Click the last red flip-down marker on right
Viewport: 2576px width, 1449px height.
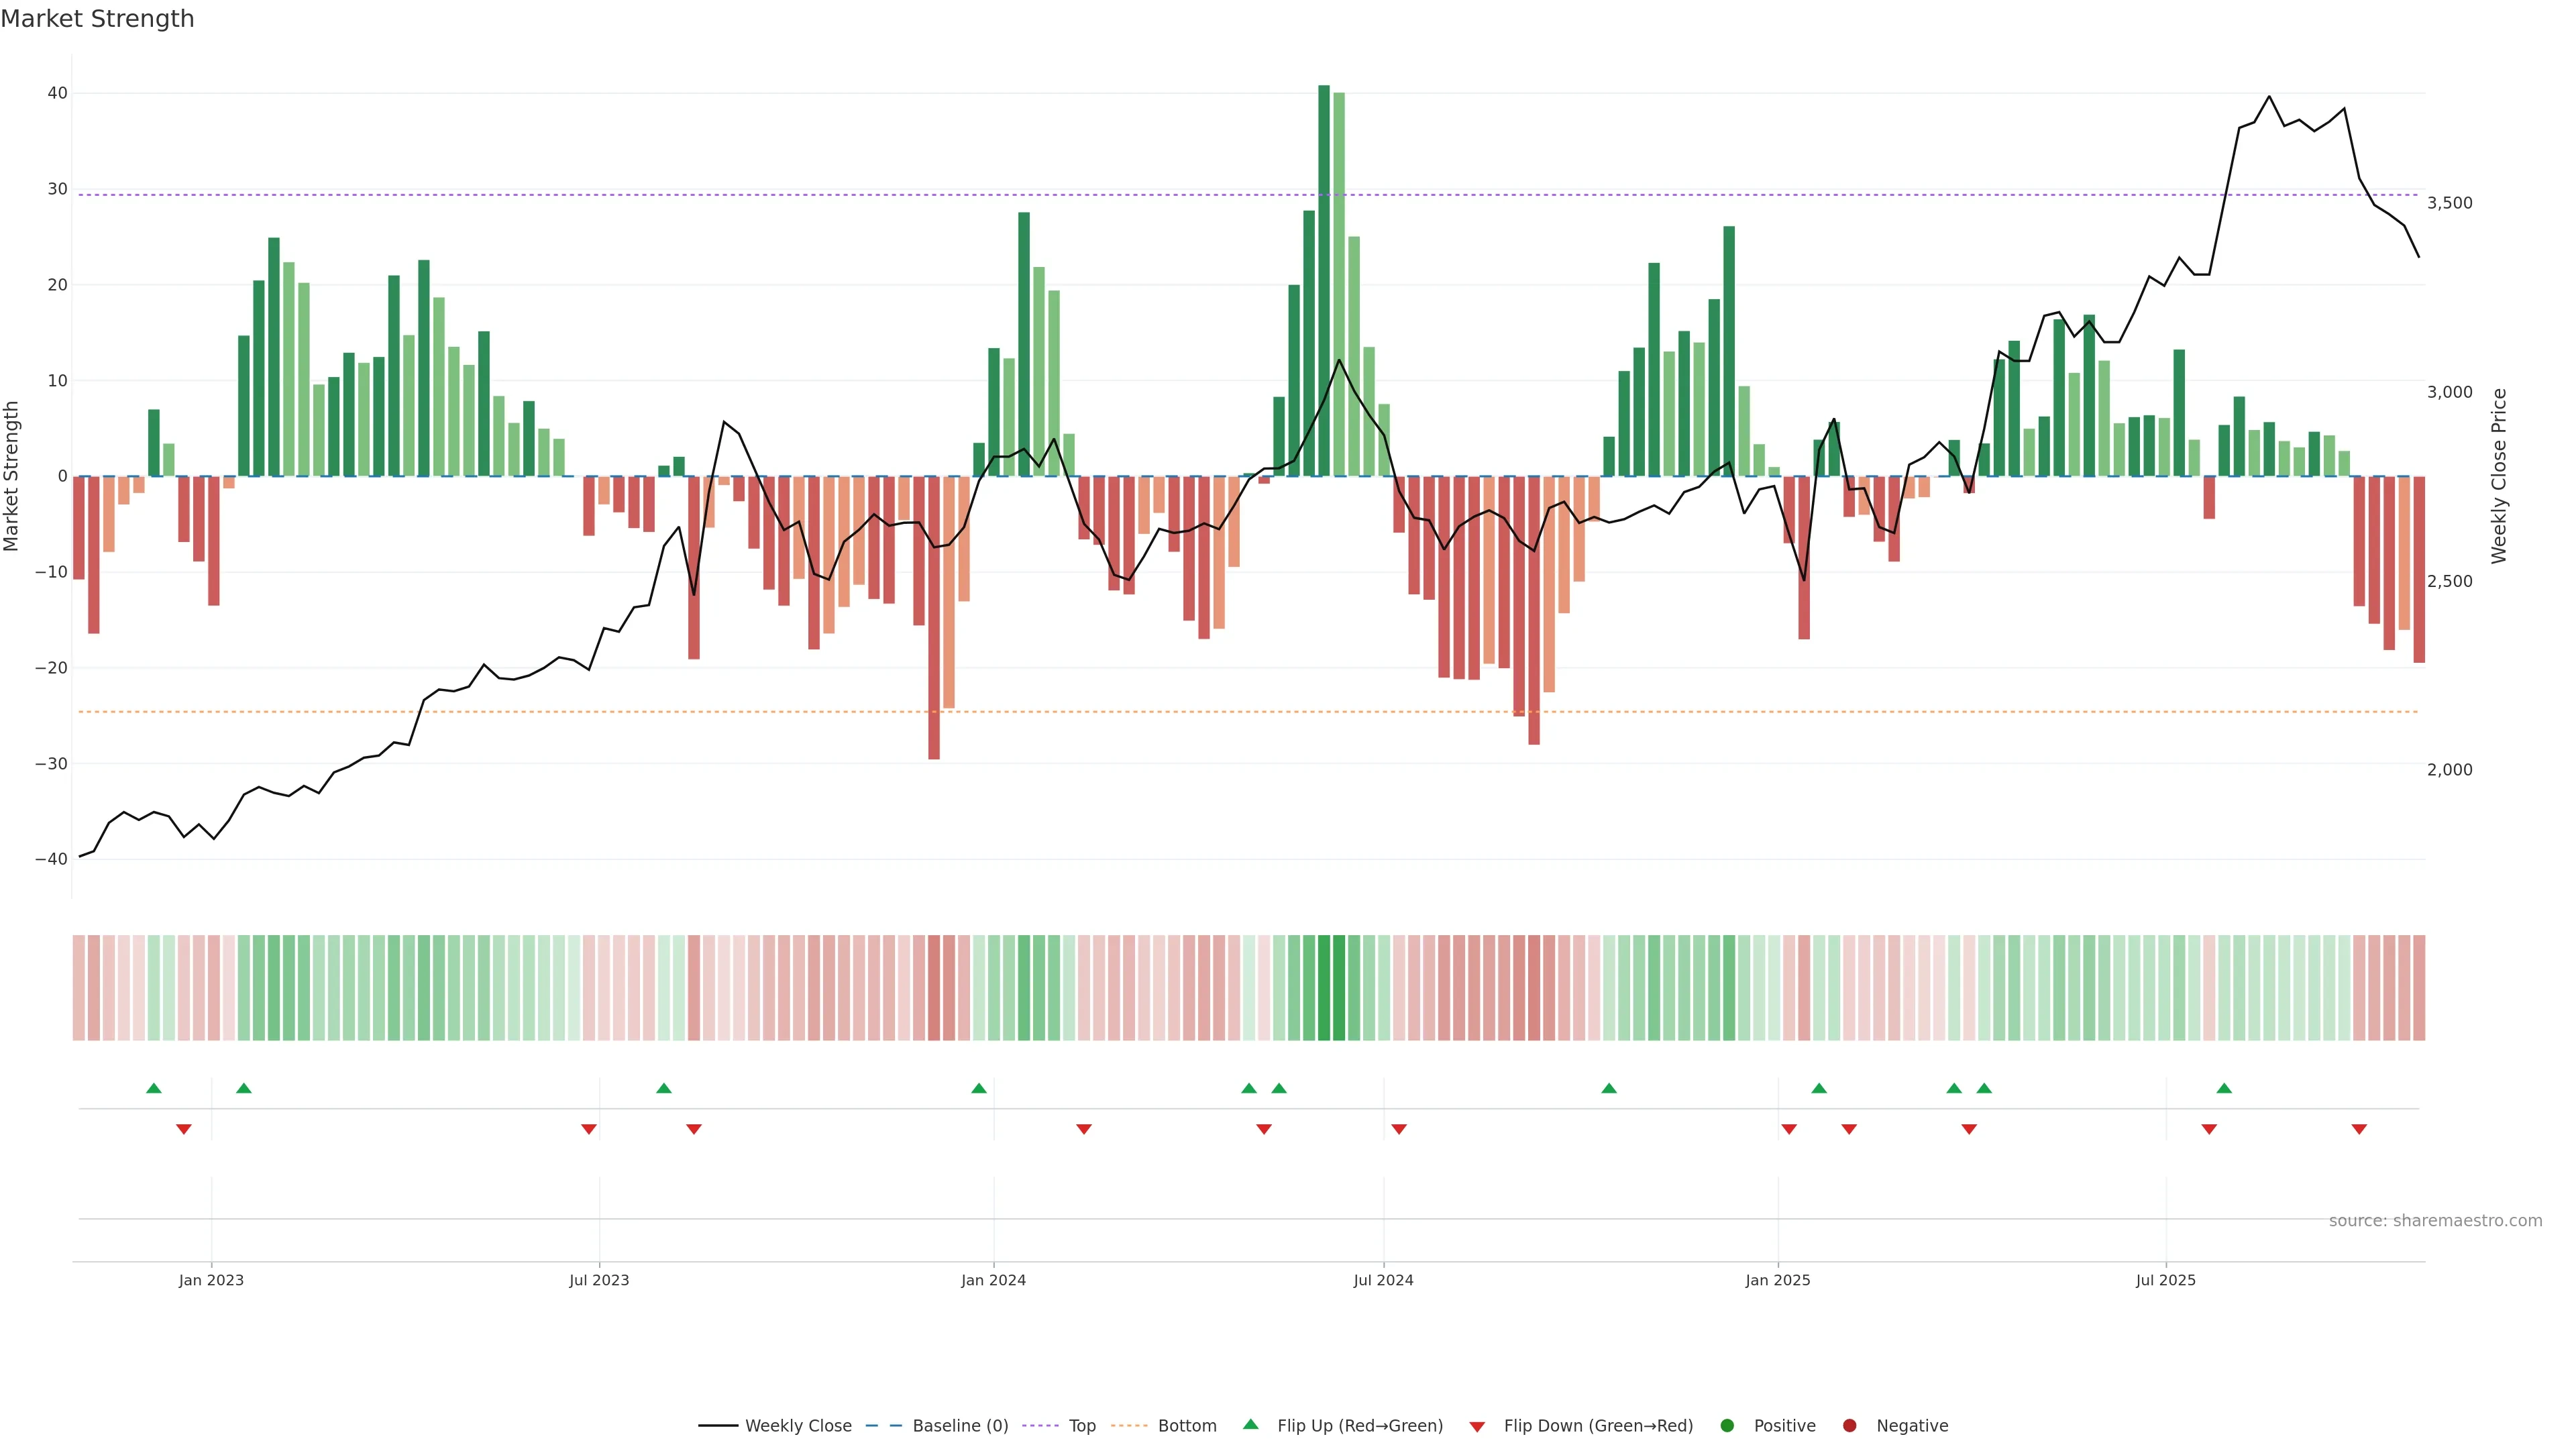point(2359,1129)
